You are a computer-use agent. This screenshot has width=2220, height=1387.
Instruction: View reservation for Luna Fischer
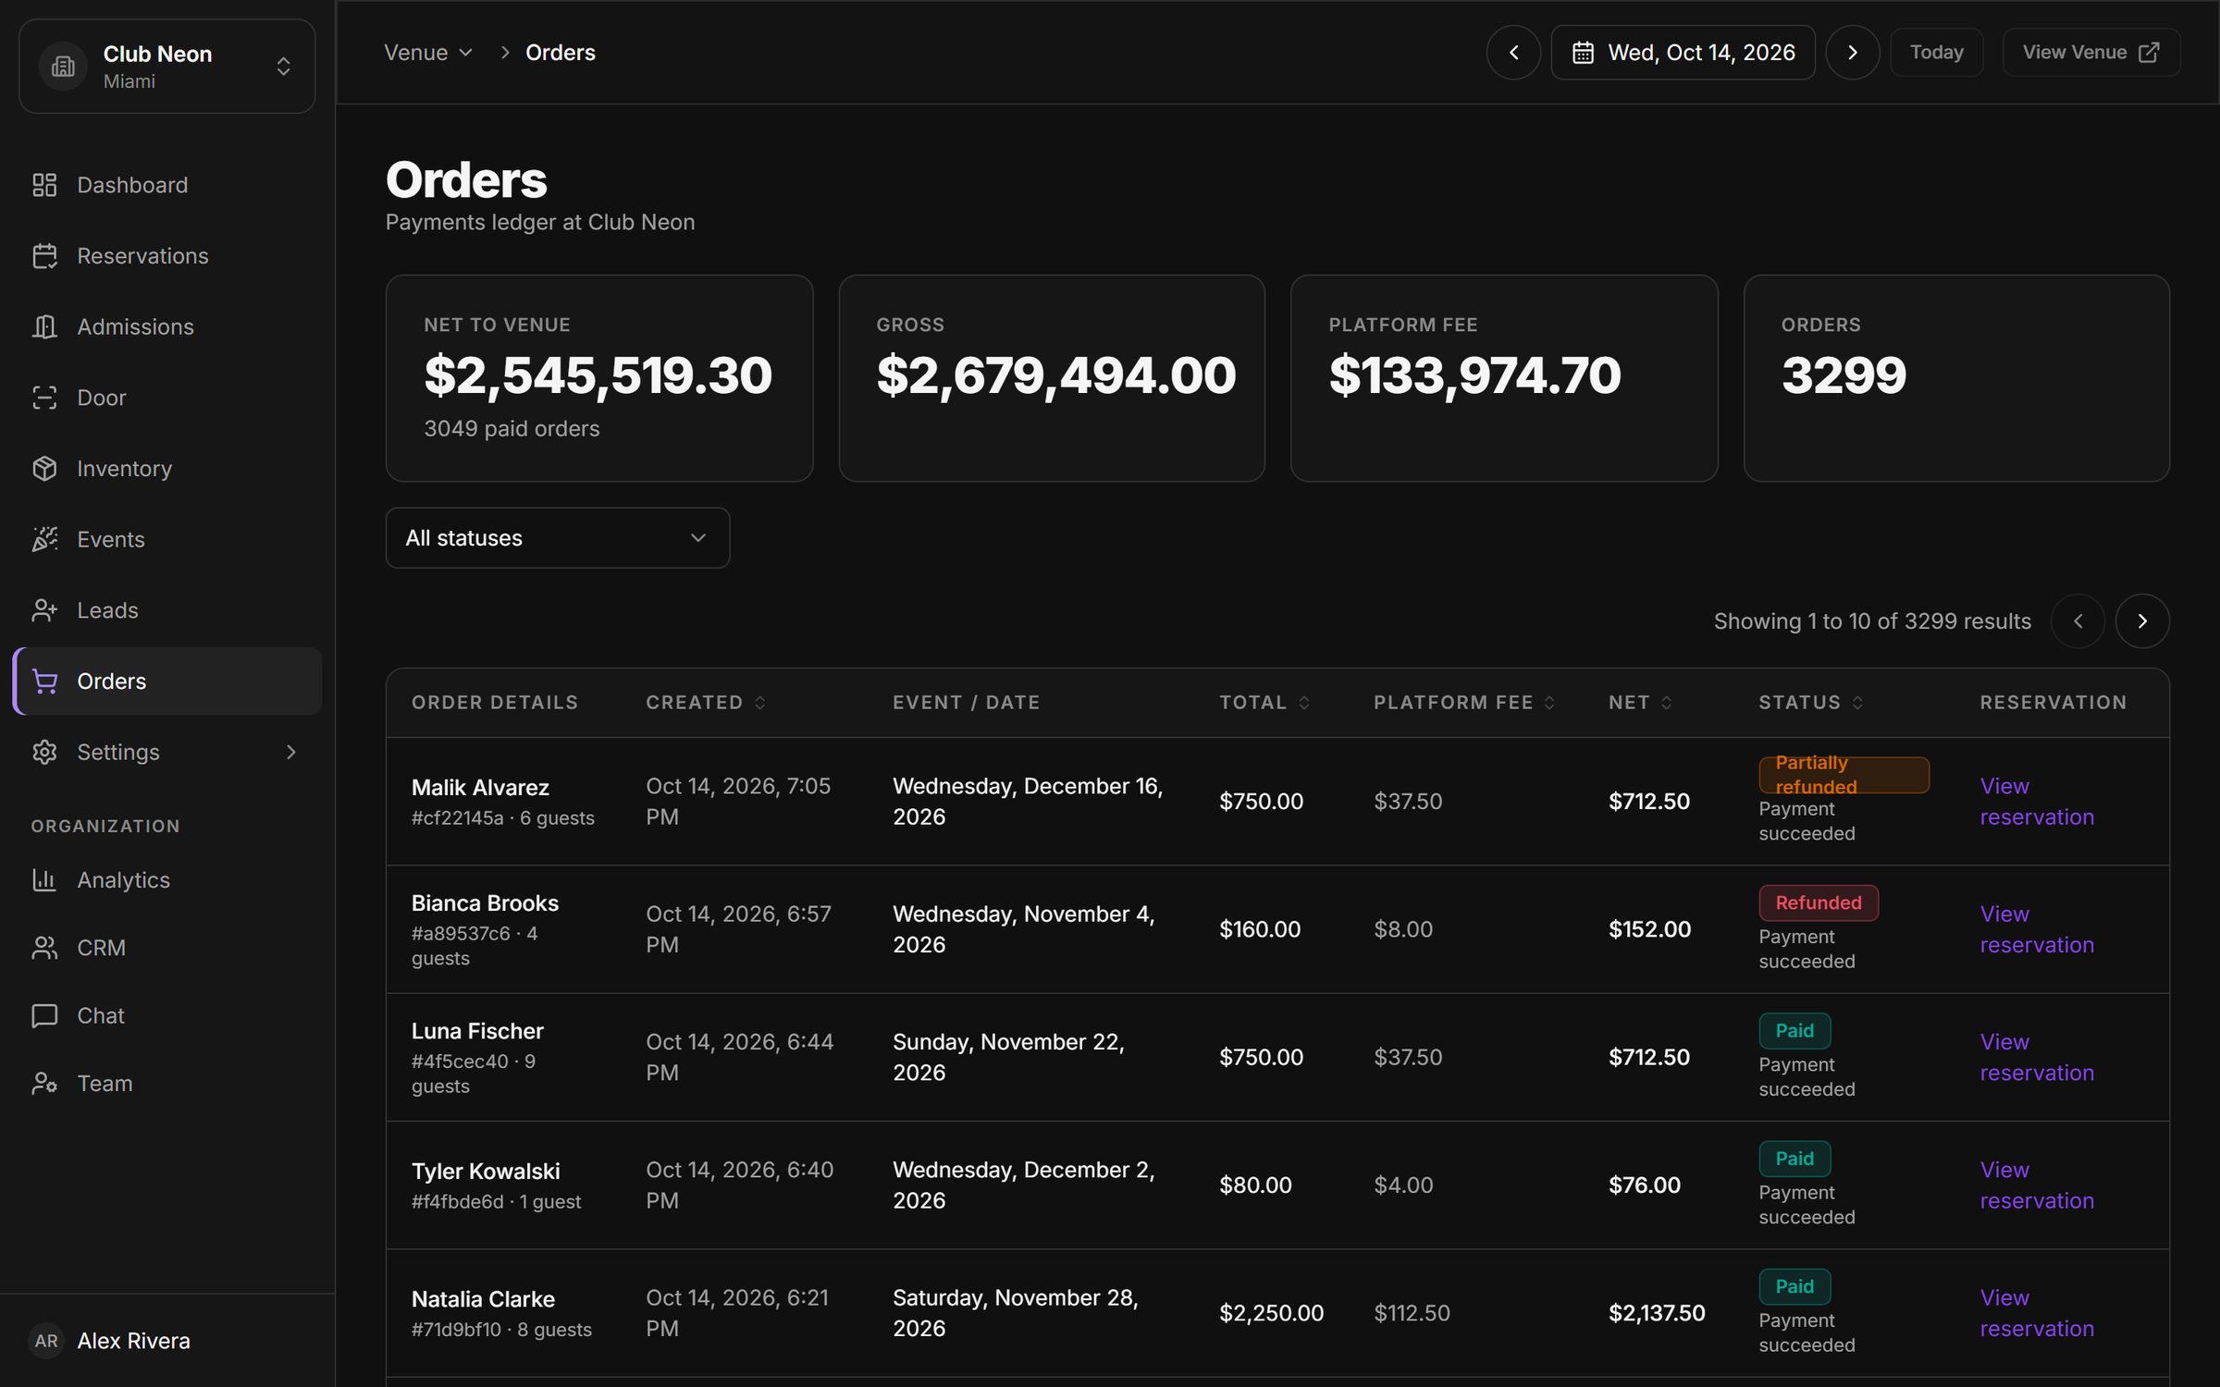click(2037, 1057)
